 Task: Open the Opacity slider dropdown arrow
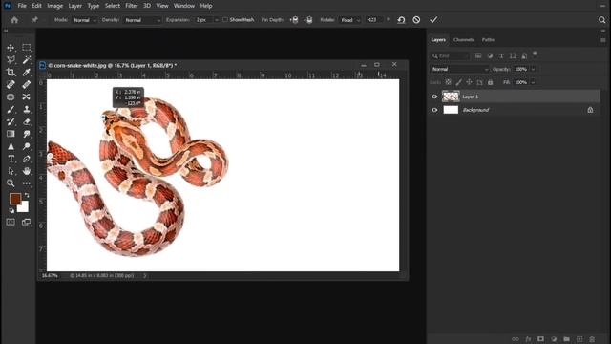(533, 69)
